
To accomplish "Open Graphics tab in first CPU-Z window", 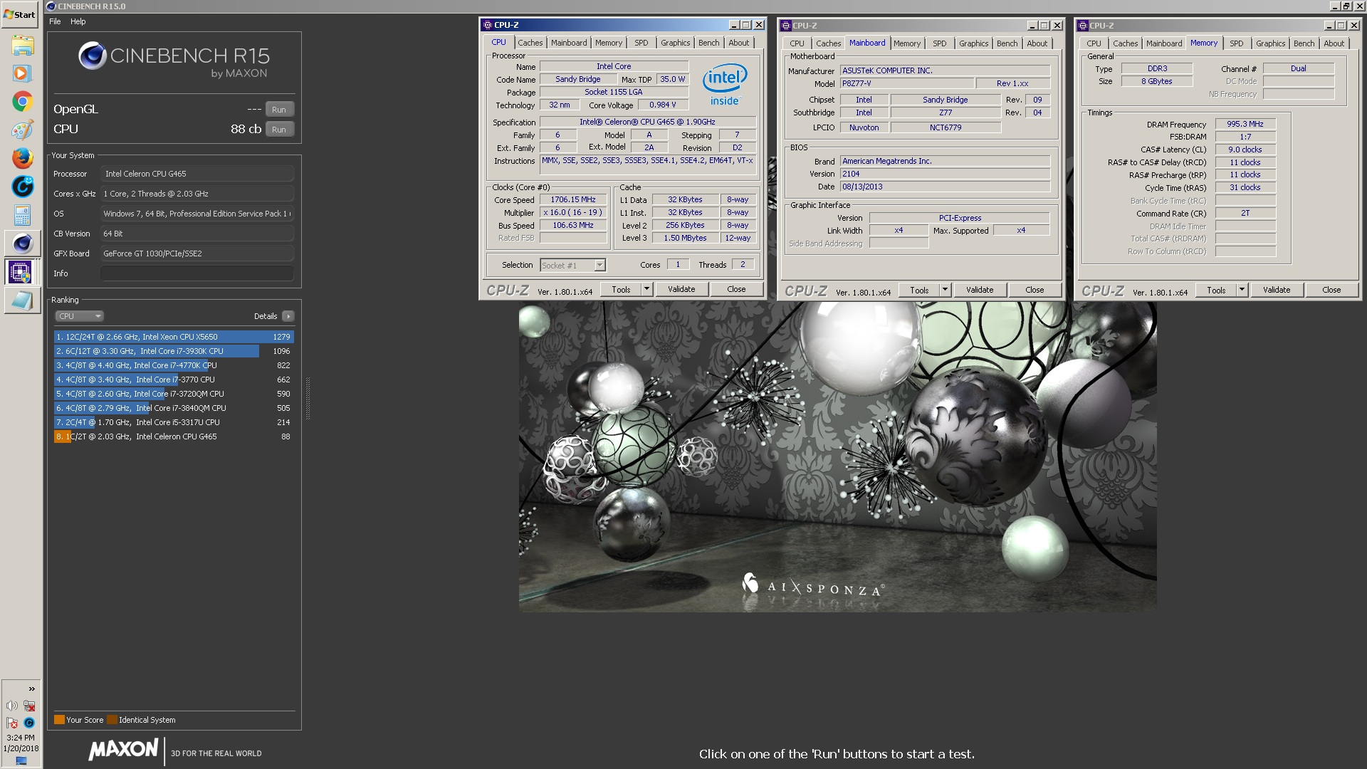I will coord(675,43).
